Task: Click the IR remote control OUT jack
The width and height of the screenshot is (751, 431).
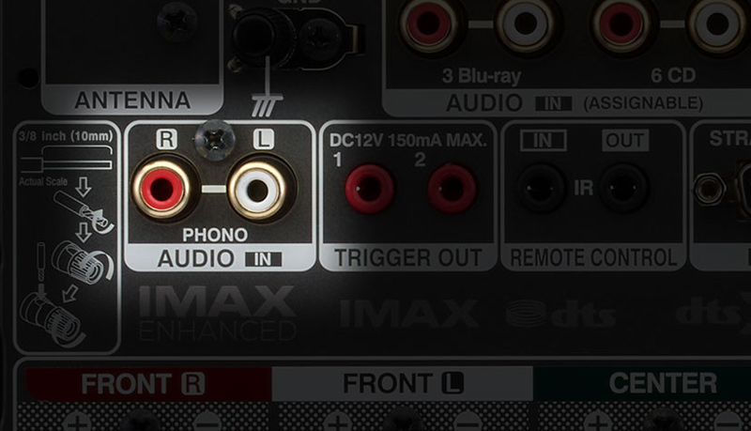Action: (623, 188)
